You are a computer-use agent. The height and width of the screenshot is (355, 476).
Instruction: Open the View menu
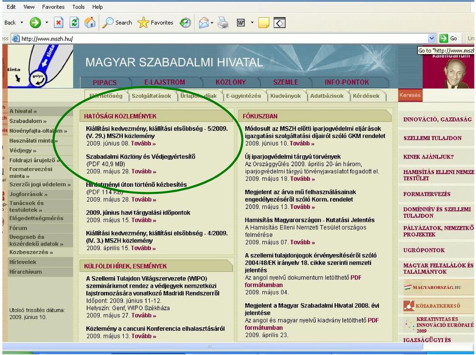coord(29,6)
